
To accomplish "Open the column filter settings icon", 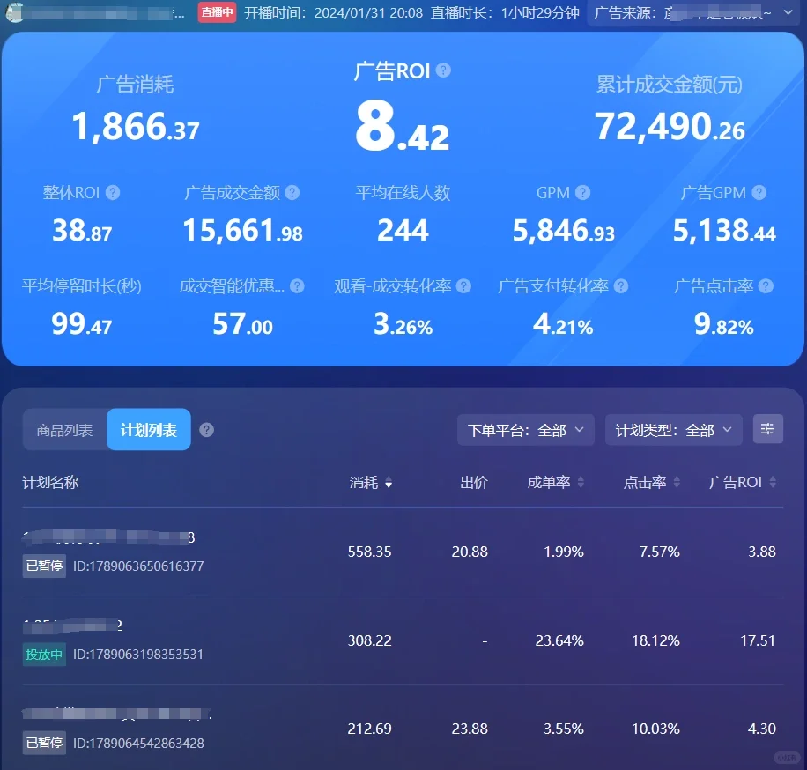I will click(767, 429).
